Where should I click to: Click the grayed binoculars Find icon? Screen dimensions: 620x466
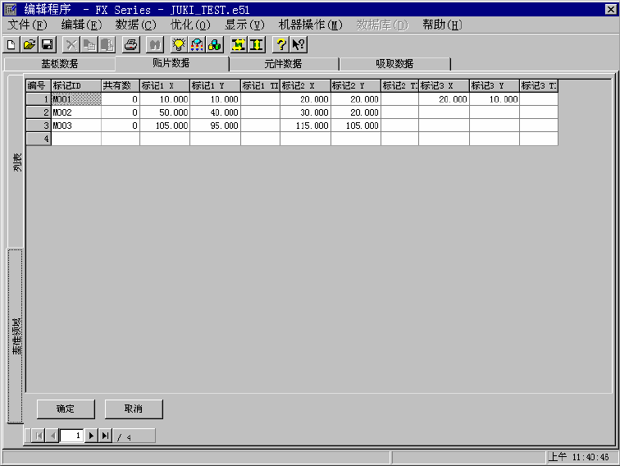[155, 44]
